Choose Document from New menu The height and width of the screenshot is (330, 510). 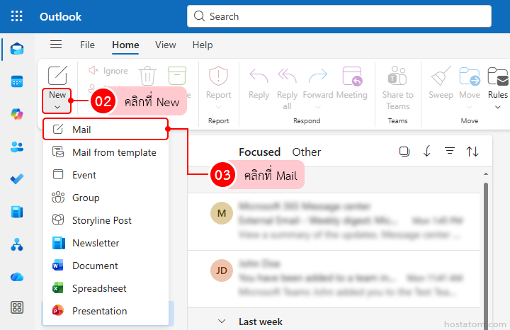coord(106,266)
